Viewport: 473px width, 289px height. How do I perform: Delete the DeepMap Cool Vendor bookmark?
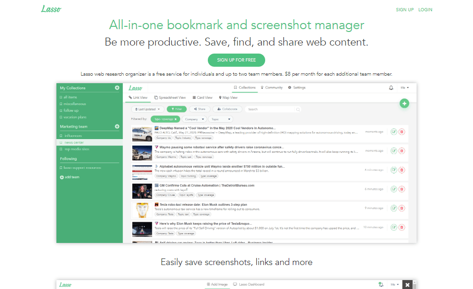[402, 132]
